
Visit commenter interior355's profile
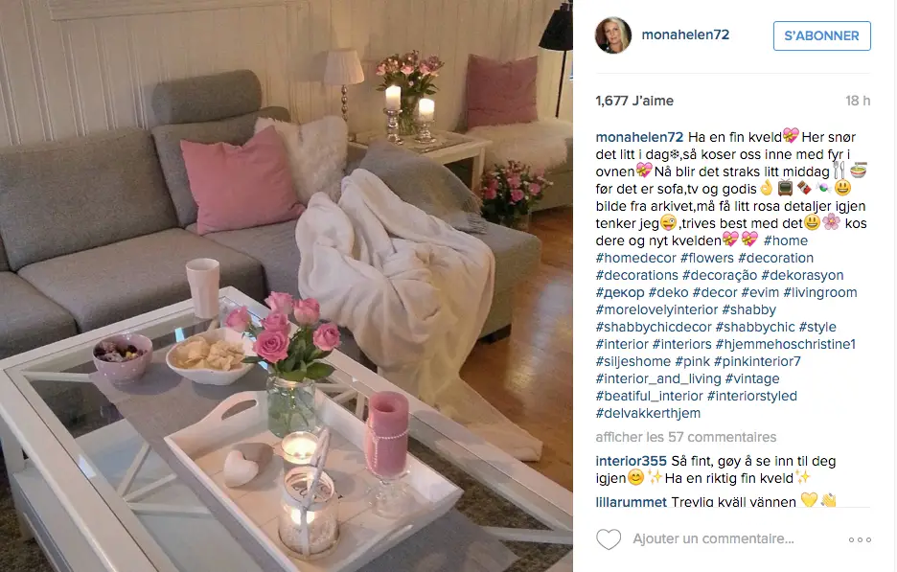631,461
